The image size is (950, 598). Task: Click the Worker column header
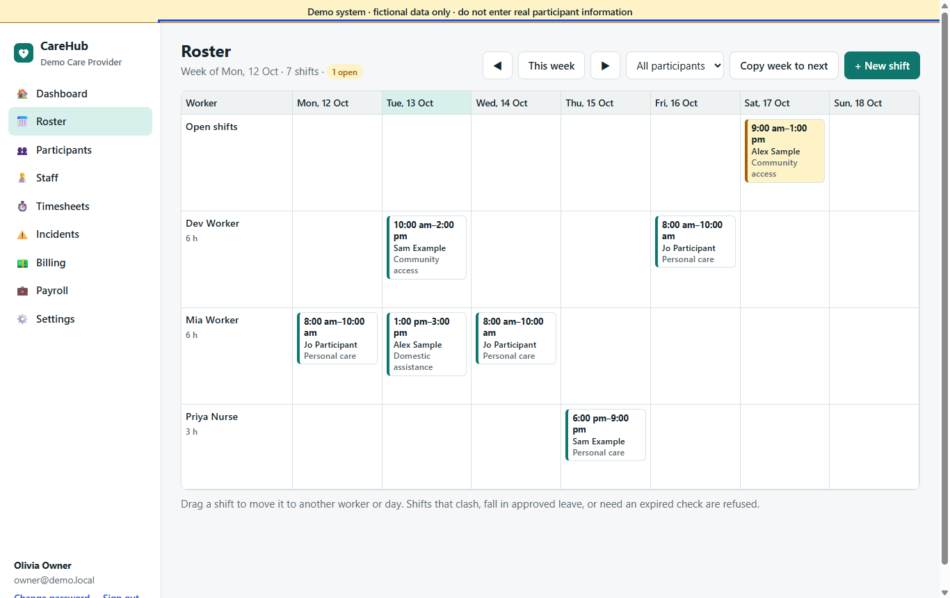point(236,103)
